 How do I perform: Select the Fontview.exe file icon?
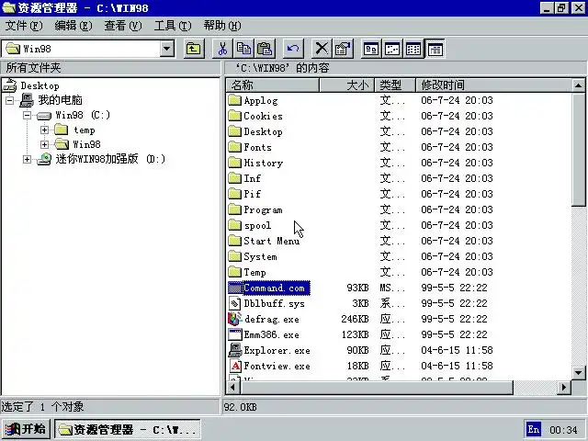[x=235, y=366]
